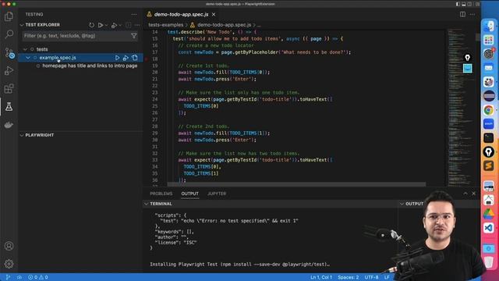Run all tests from Test Explorer toolbar
The image size is (499, 281).
point(101,25)
